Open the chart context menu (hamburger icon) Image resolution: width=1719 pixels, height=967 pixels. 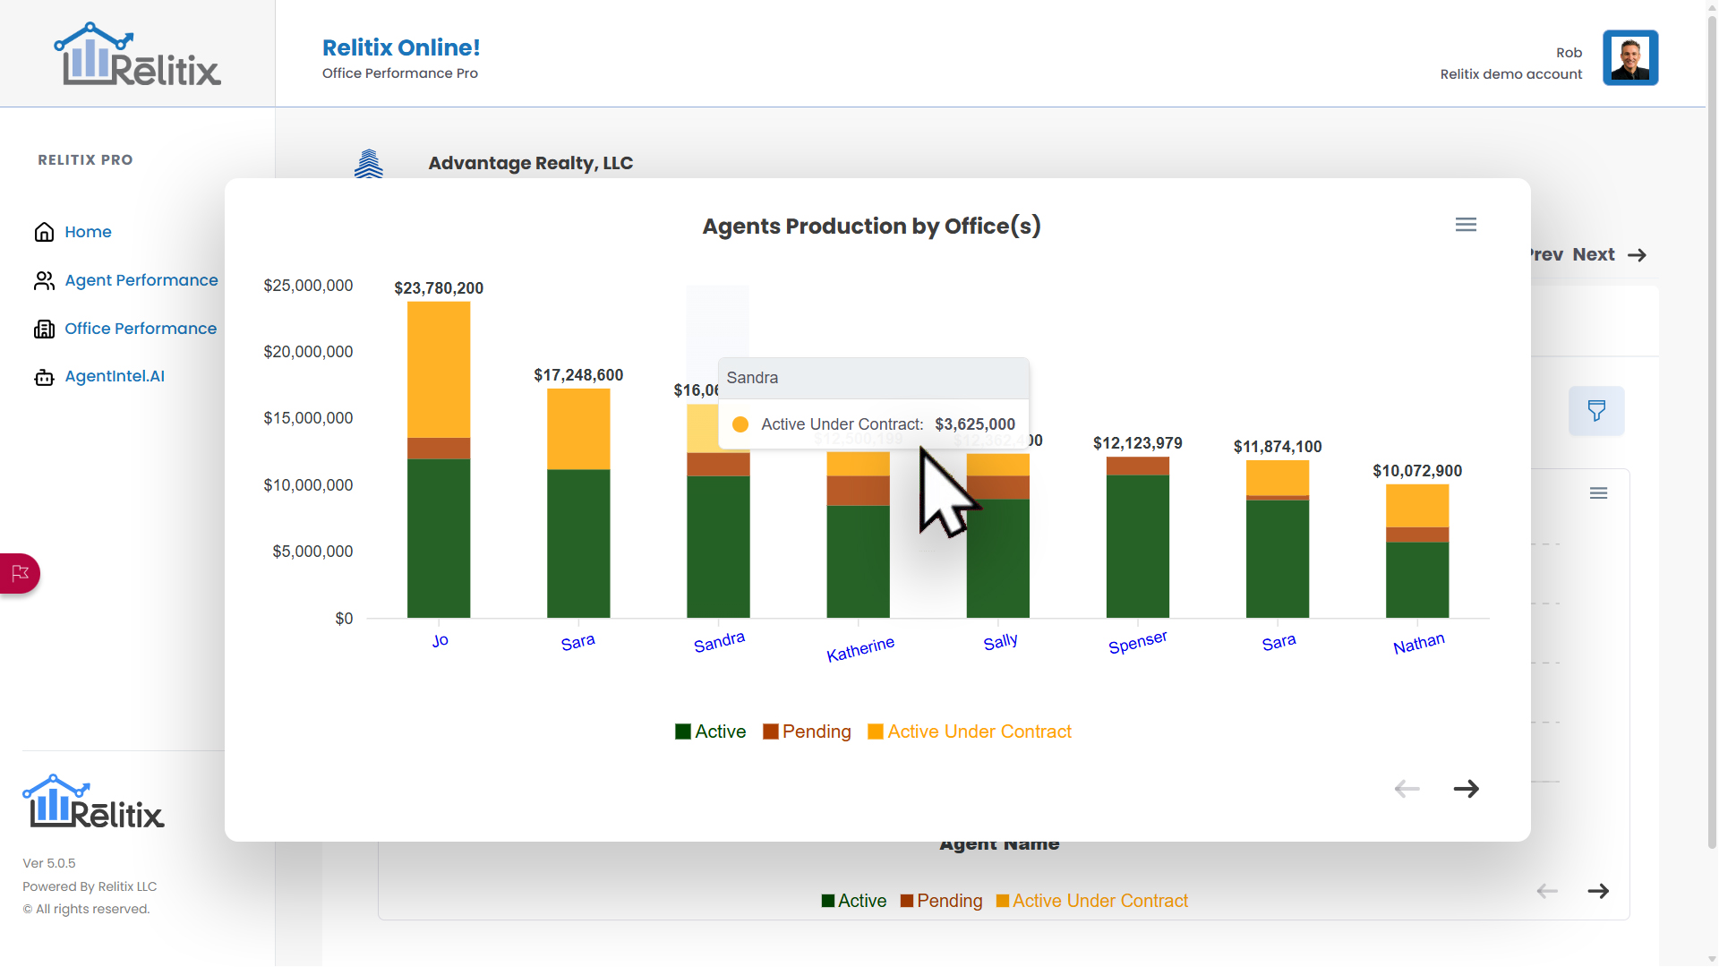coord(1466,224)
